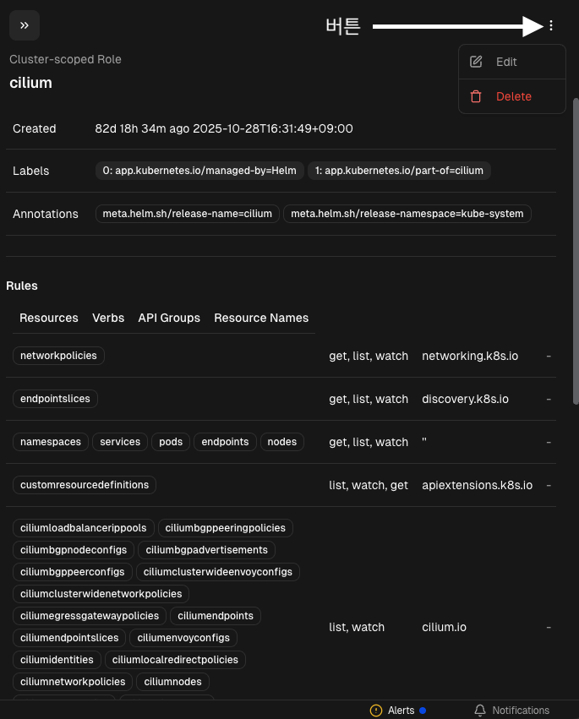Screen dimensions: 579x719
Task: Select the release-namespace=kube-system annotation chip
Action: click(407, 214)
